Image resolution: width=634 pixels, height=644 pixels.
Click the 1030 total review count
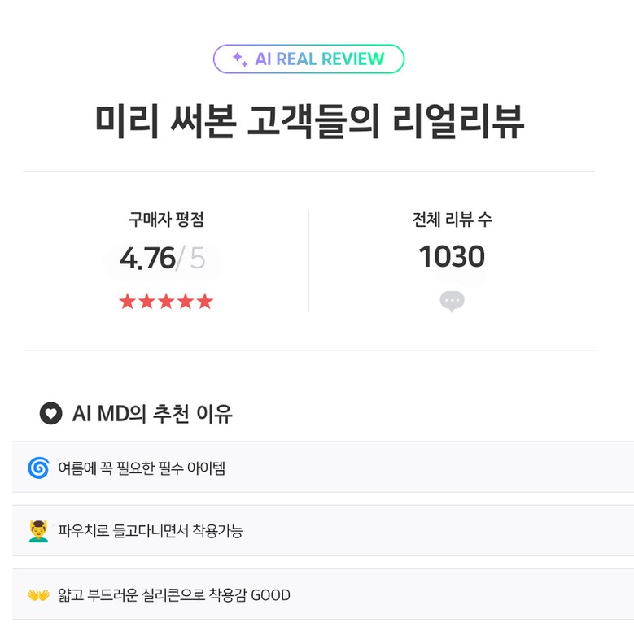click(x=452, y=257)
